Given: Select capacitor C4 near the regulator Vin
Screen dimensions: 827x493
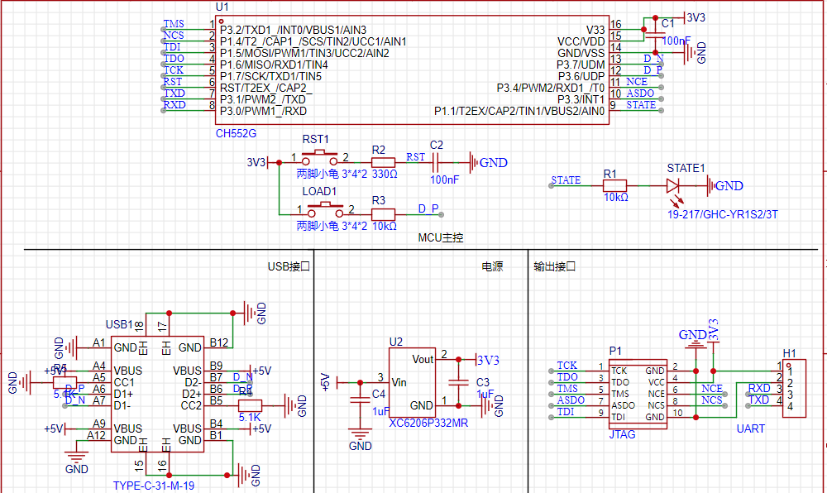Looking at the screenshot, I should pyautogui.click(x=359, y=399).
